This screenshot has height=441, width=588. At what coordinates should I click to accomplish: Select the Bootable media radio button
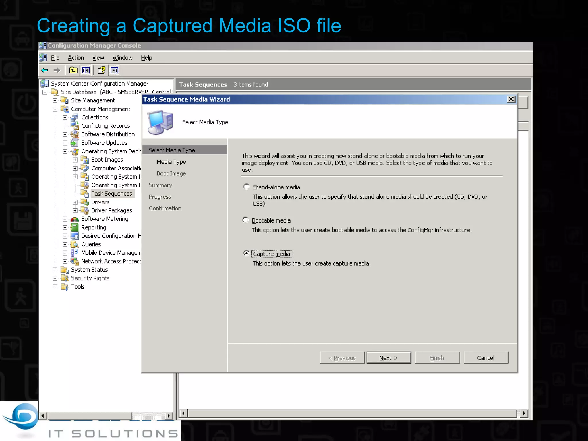click(245, 220)
